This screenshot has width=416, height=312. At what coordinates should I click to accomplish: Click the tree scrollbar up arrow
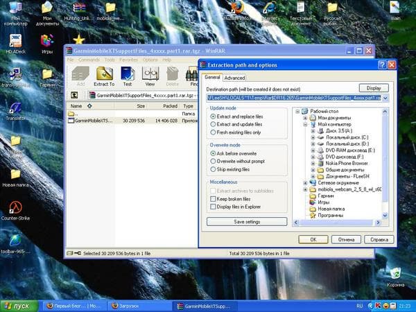[385, 112]
